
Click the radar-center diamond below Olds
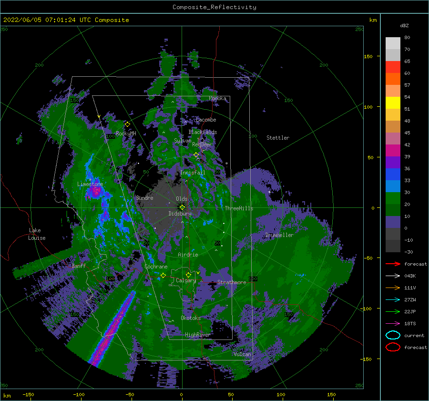click(x=182, y=207)
